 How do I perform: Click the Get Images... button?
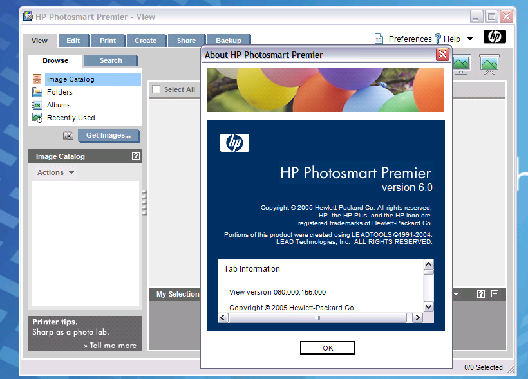pos(109,135)
